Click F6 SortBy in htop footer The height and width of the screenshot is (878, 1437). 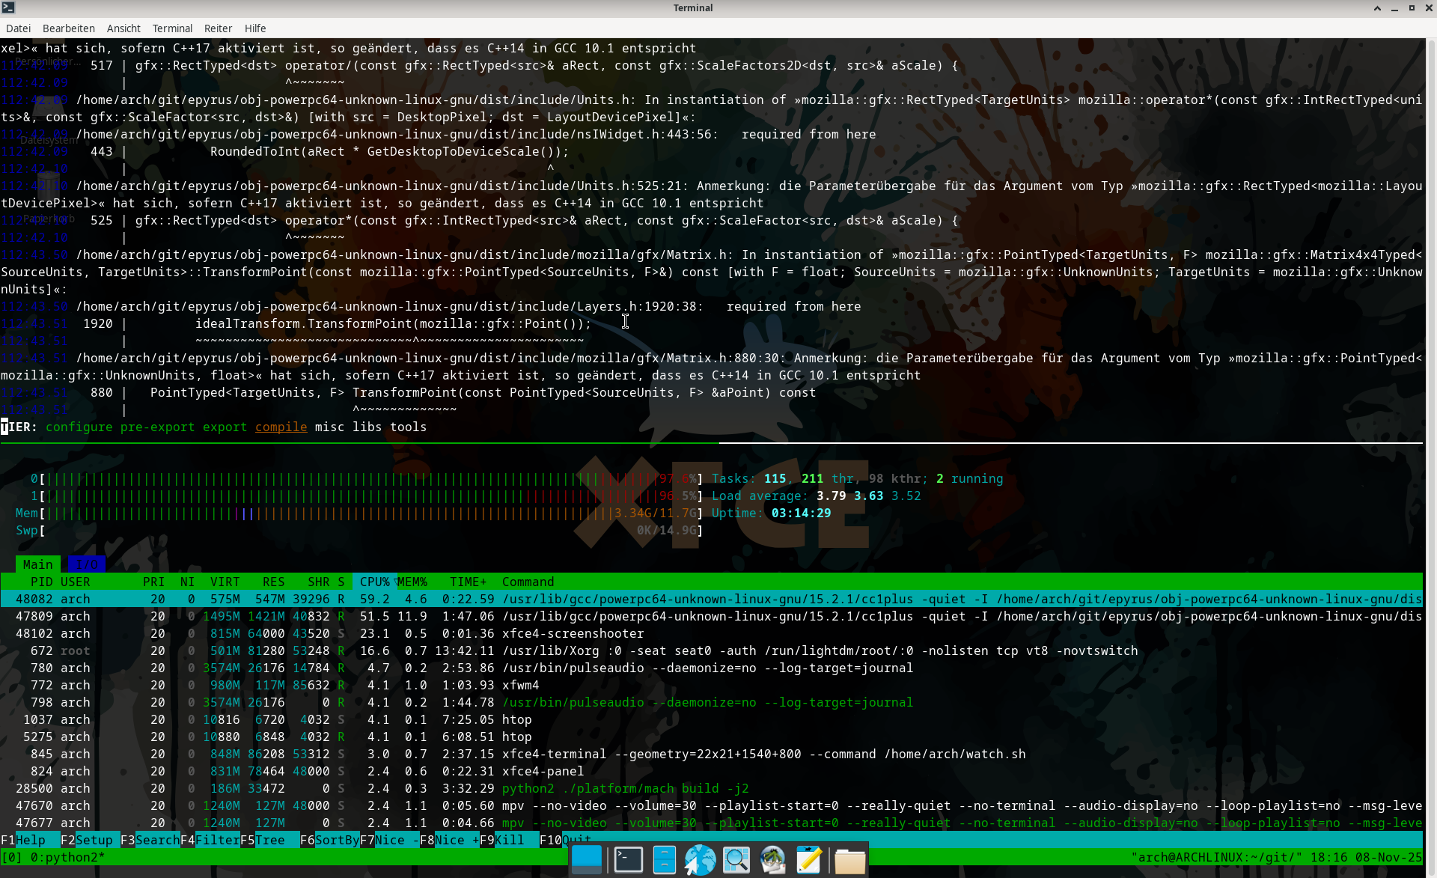[x=329, y=840]
